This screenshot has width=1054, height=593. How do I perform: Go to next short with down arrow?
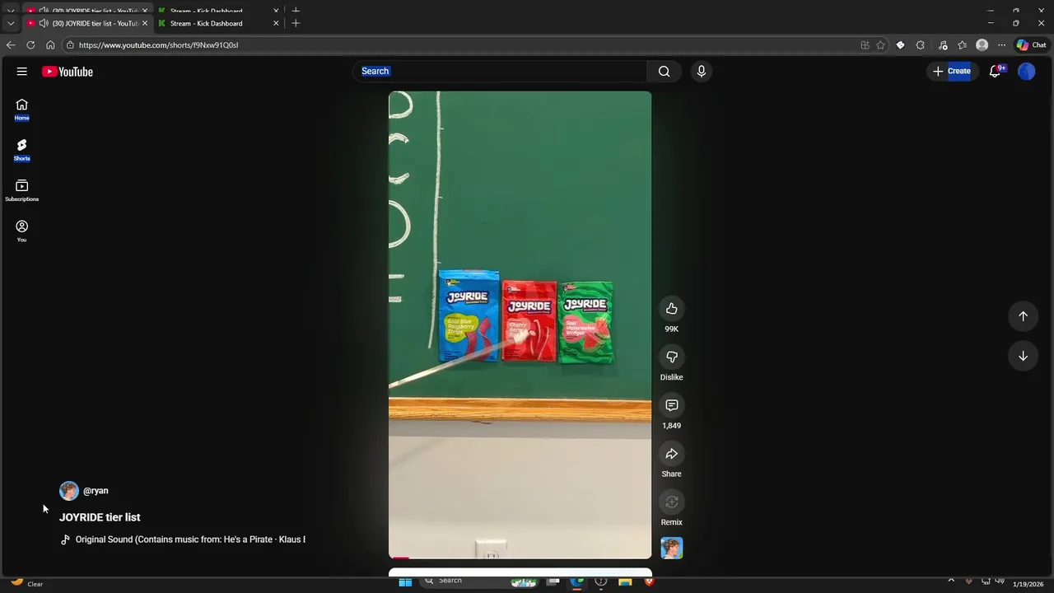coord(1023,356)
